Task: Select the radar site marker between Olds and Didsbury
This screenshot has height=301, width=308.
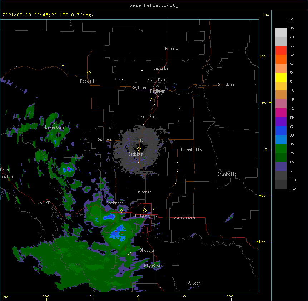Action: coord(139,149)
